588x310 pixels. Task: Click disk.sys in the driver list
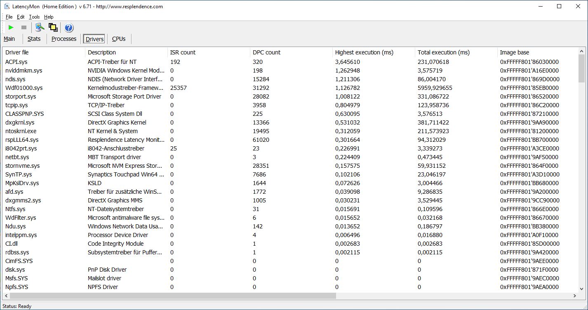click(x=16, y=270)
